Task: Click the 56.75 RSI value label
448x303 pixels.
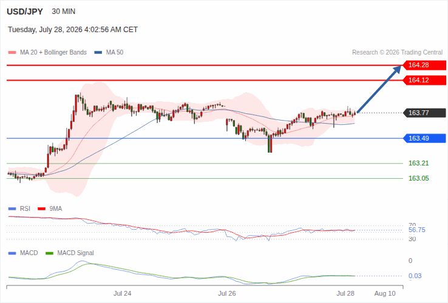Action: coord(417,230)
